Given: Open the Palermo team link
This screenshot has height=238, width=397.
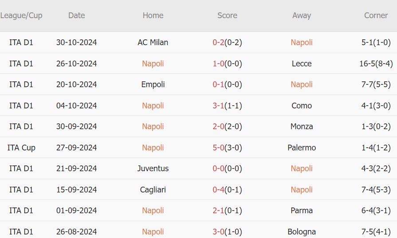Looking at the screenshot, I should [x=302, y=148].
